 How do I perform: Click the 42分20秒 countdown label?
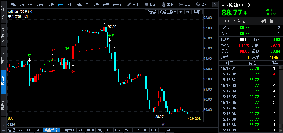pyautogui.click(x=195, y=119)
